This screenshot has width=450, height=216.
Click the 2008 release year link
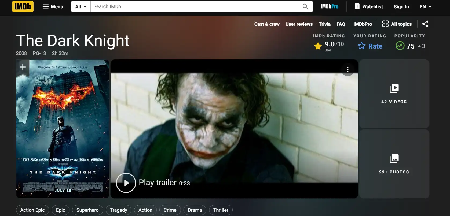tap(21, 53)
